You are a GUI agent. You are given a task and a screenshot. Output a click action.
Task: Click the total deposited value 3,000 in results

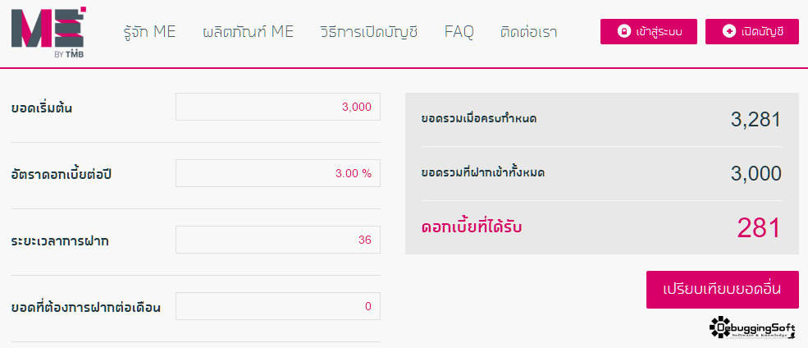pyautogui.click(x=756, y=174)
